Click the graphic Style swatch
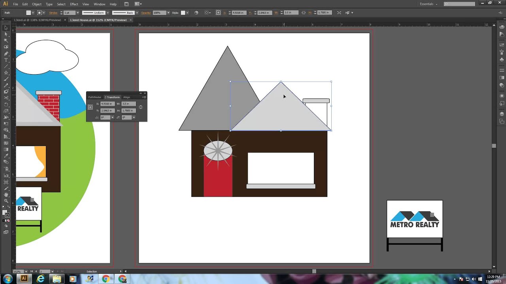The width and height of the screenshot is (506, 284). tap(183, 13)
